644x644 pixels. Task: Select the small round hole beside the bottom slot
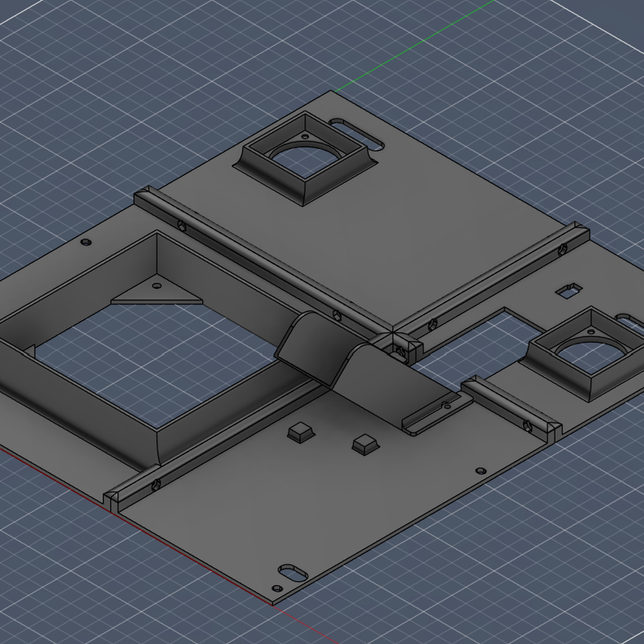277,588
